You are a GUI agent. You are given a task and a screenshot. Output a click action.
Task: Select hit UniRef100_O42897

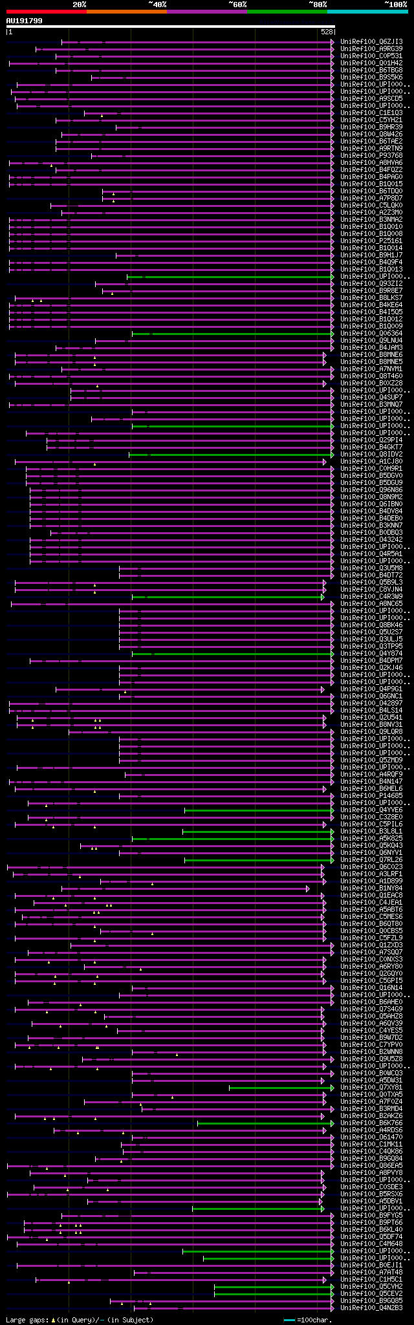[371, 703]
